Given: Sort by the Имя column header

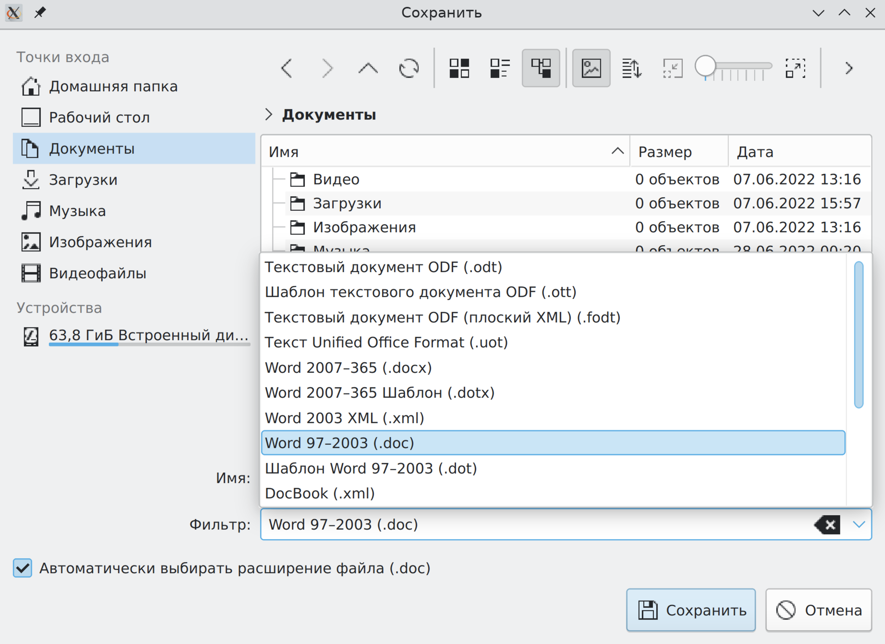Looking at the screenshot, I should pos(445,152).
